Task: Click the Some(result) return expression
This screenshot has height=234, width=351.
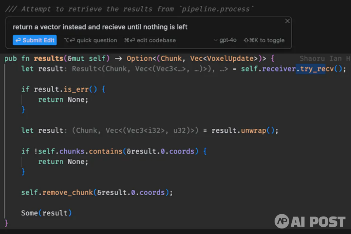Action: (46, 213)
